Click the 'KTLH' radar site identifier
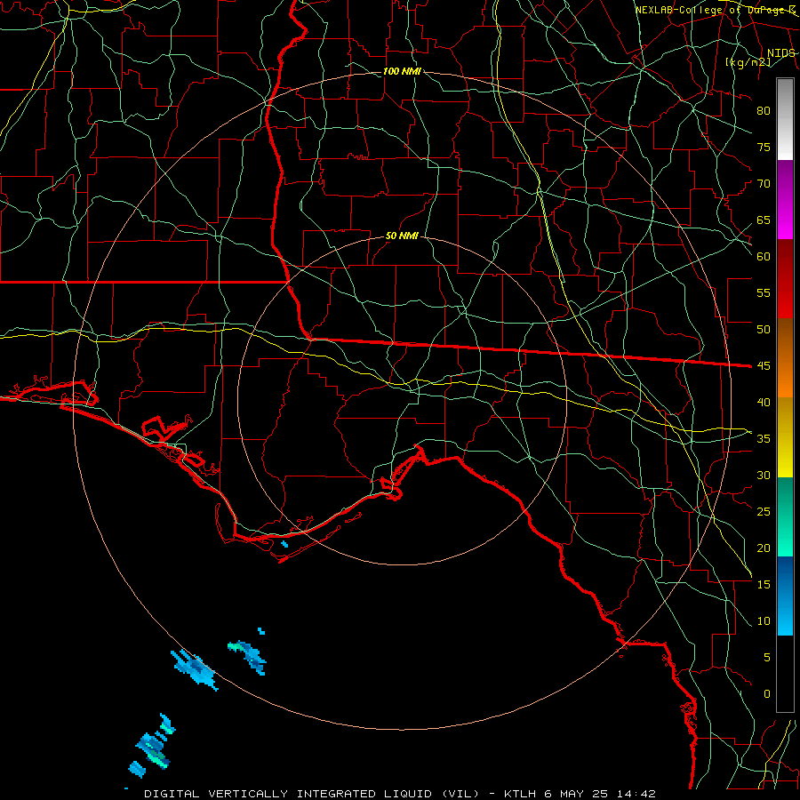 [x=522, y=794]
